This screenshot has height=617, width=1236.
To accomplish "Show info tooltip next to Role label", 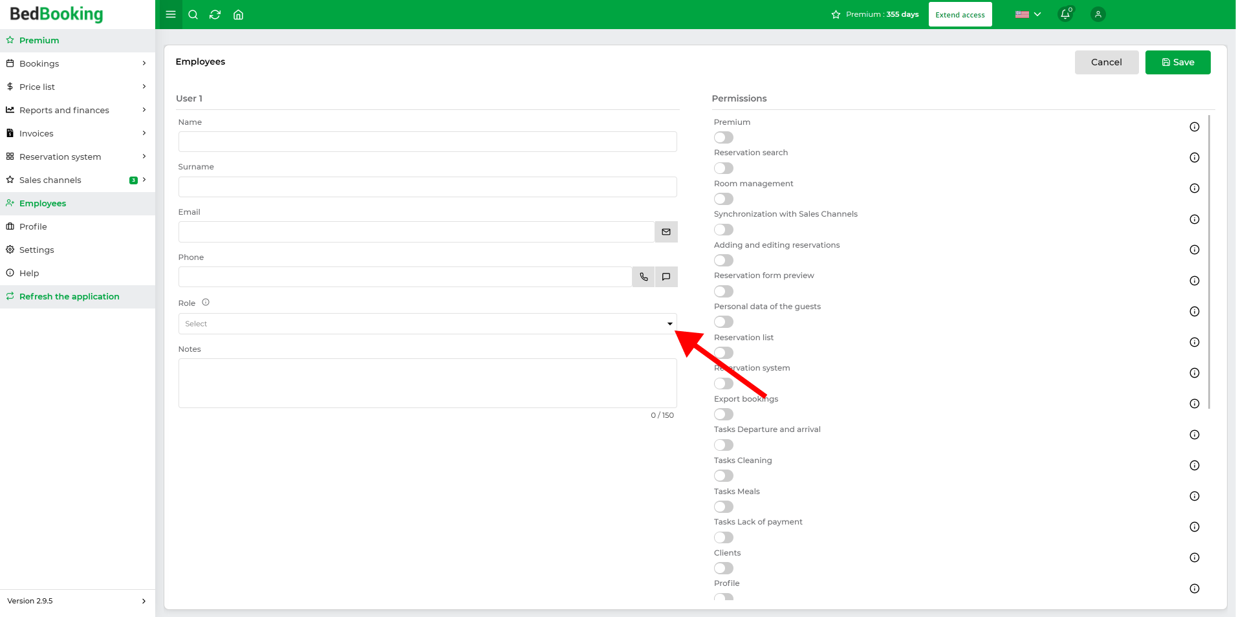I will pos(206,302).
